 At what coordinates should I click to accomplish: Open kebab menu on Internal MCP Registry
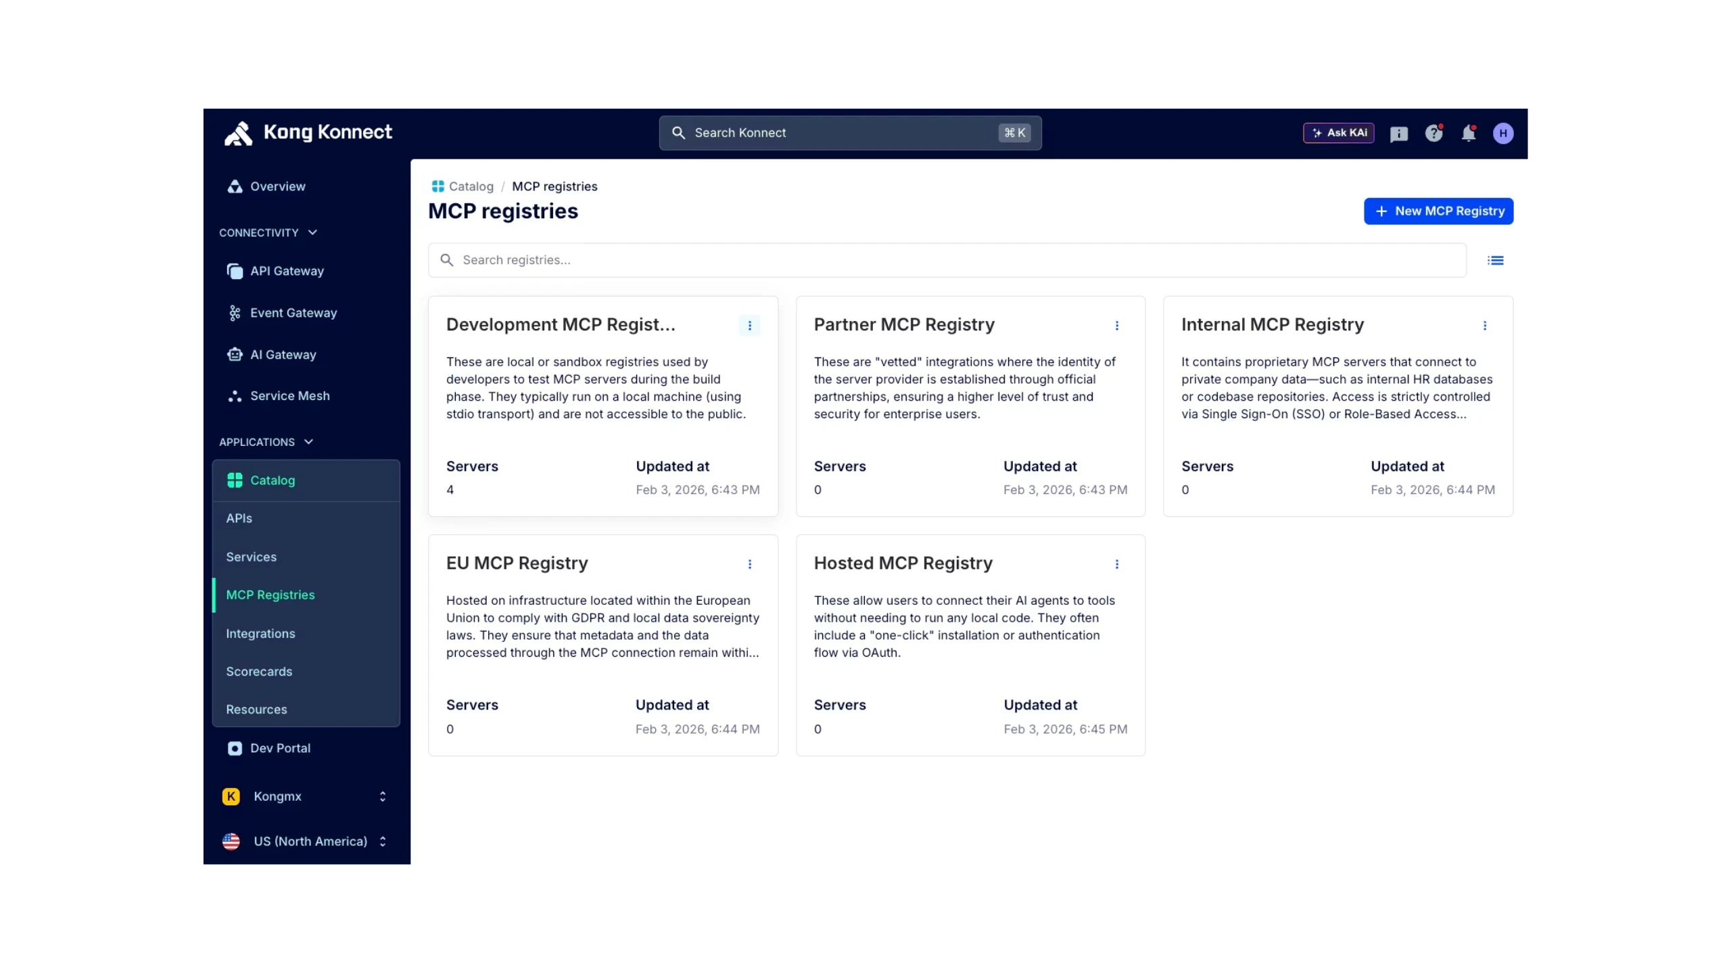point(1485,326)
